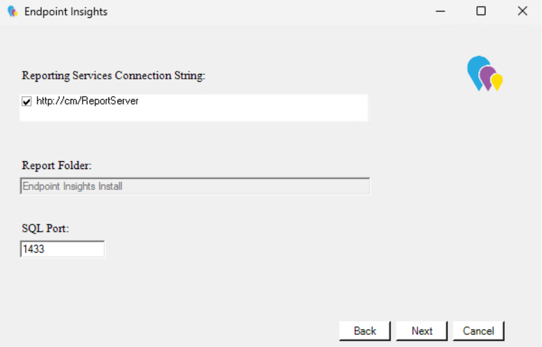Toggle the Reporting Services connection string option
542x347 pixels.
click(x=25, y=101)
